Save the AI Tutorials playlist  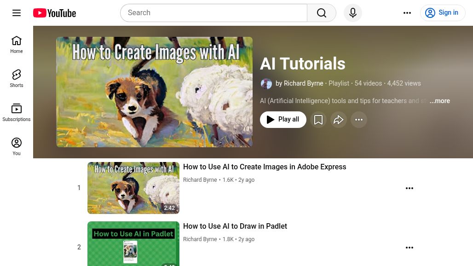pos(318,120)
